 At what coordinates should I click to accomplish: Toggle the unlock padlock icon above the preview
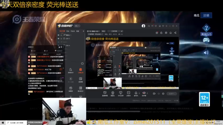click(x=161, y=33)
